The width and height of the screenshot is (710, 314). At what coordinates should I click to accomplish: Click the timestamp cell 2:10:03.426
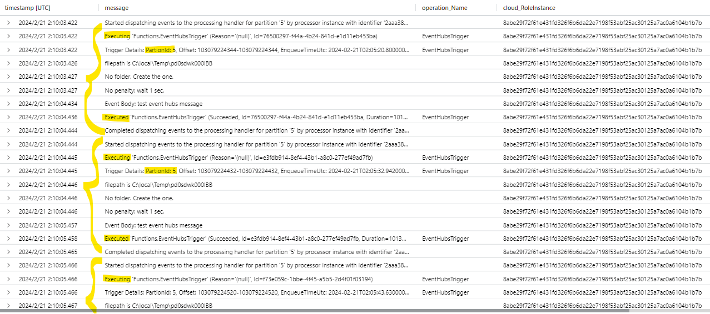pos(48,63)
